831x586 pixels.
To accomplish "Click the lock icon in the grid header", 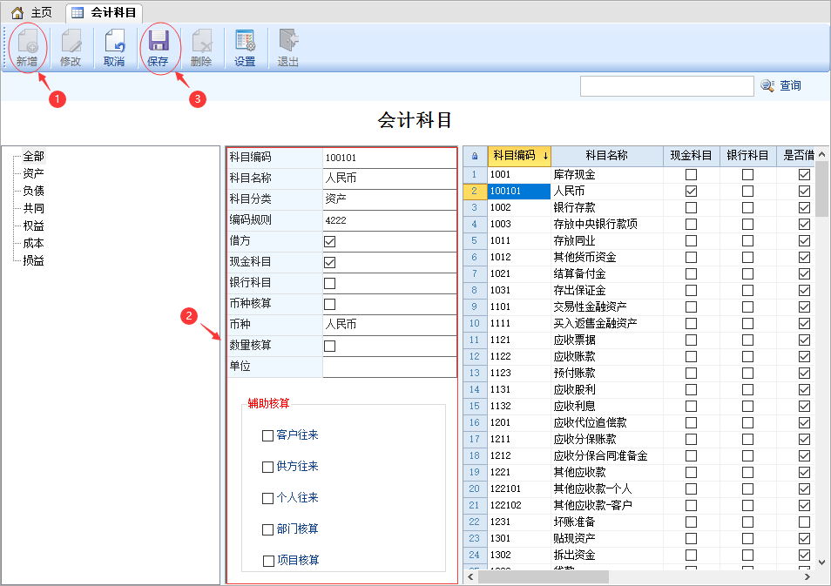I will [x=475, y=156].
